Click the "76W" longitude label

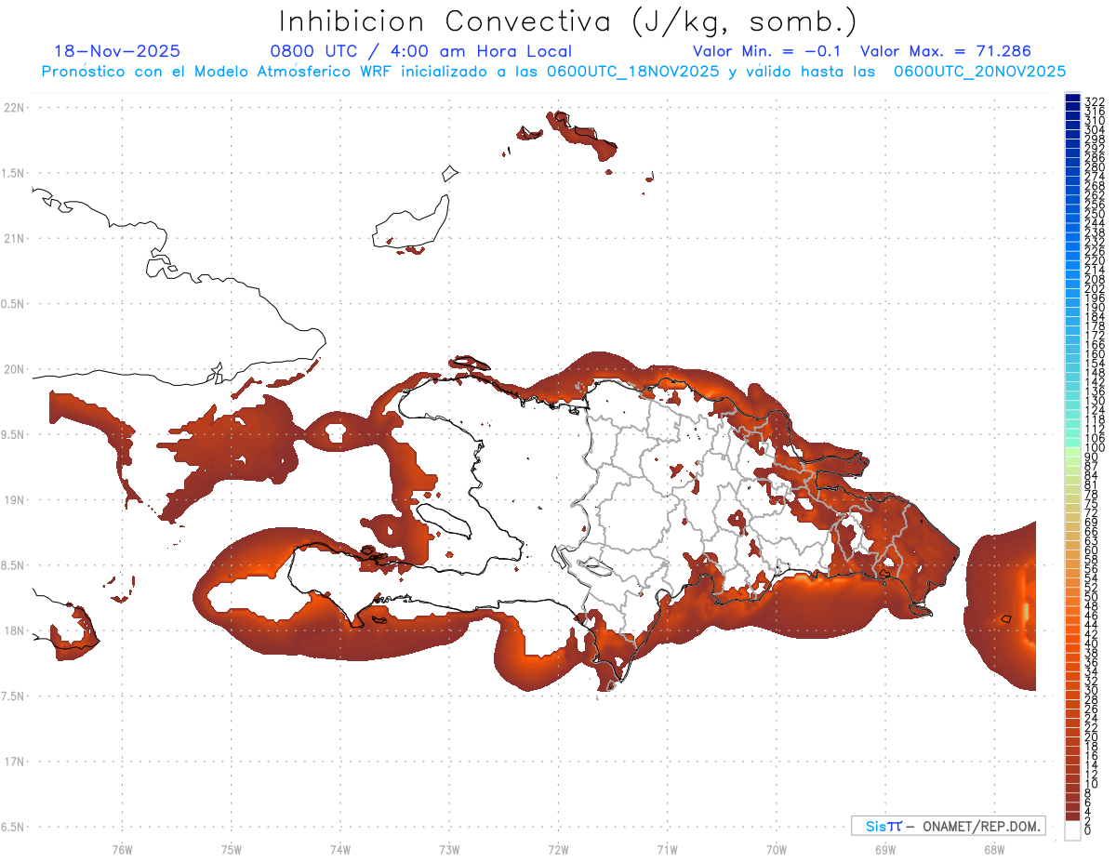click(122, 848)
